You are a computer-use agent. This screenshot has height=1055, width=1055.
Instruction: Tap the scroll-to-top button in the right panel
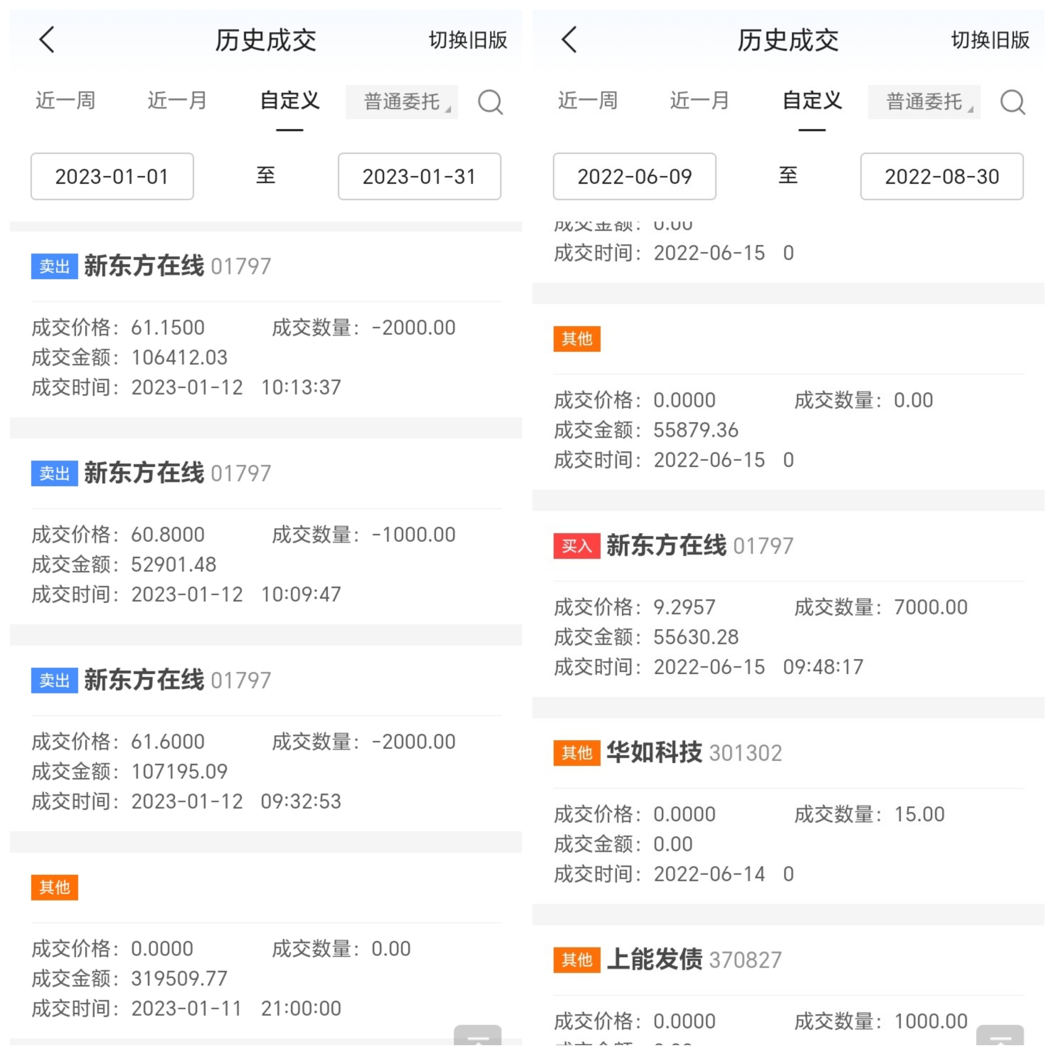point(999,1035)
